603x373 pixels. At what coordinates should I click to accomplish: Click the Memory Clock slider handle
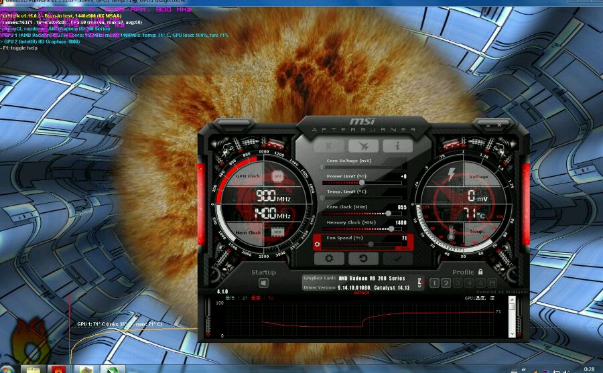pyautogui.click(x=391, y=229)
